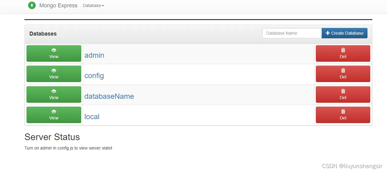
Task: Click trash icon in config row
Action: point(343,71)
